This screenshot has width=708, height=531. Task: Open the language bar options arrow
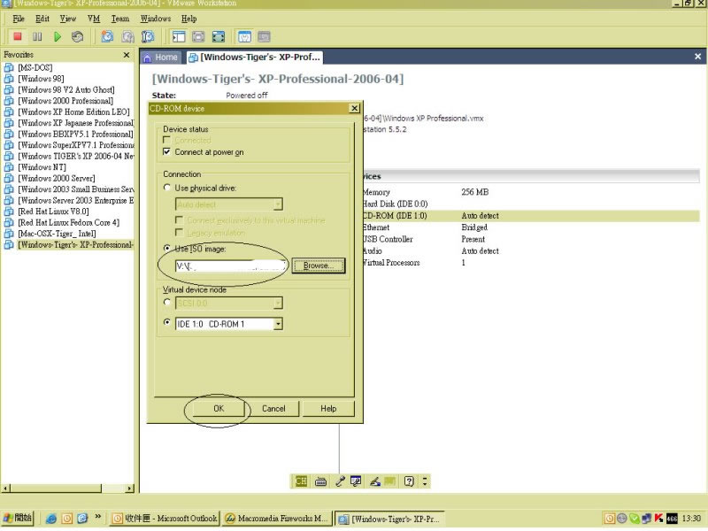425,481
